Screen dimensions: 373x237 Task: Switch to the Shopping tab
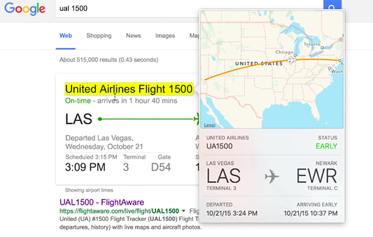[x=99, y=35]
